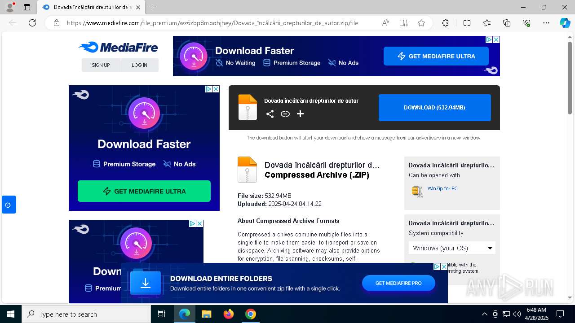Open the volume control in tray
The height and width of the screenshot is (323, 575).
[517, 314]
